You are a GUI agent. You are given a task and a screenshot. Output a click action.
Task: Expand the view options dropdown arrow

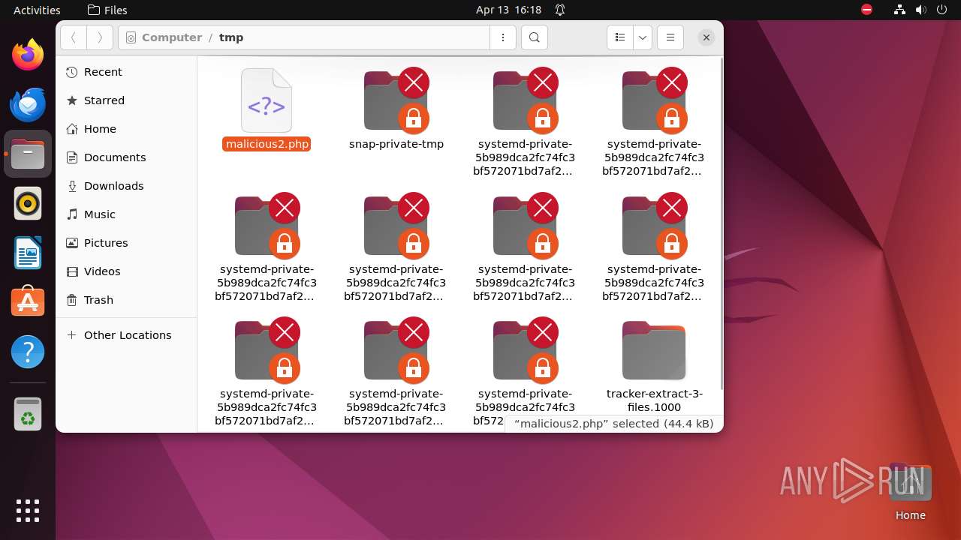pos(643,37)
